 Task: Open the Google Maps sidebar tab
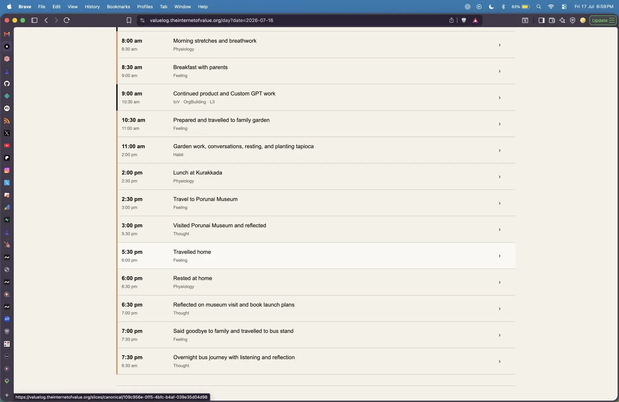[7, 381]
